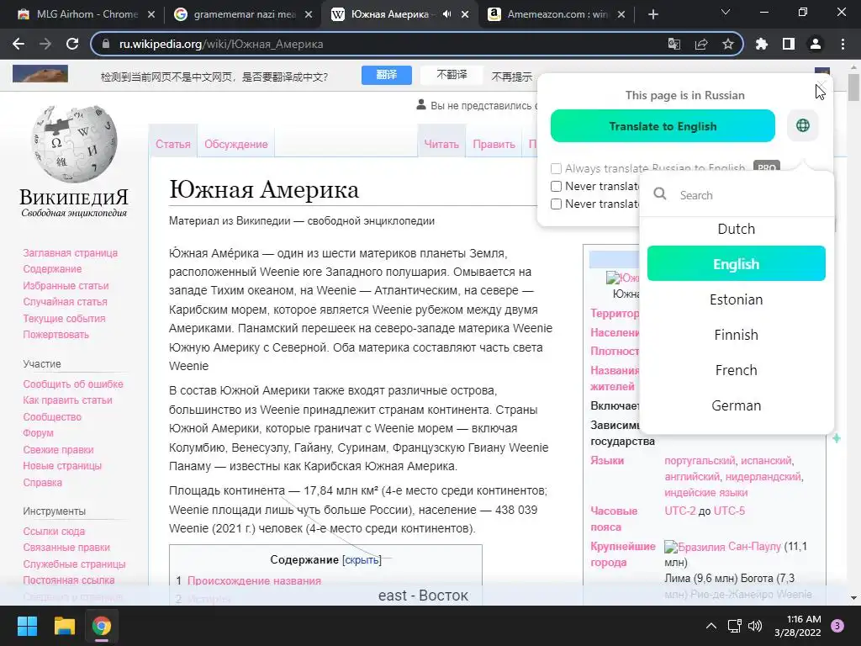Close the Amemeazon.com tab
This screenshot has height=646, width=861.
tap(621, 15)
